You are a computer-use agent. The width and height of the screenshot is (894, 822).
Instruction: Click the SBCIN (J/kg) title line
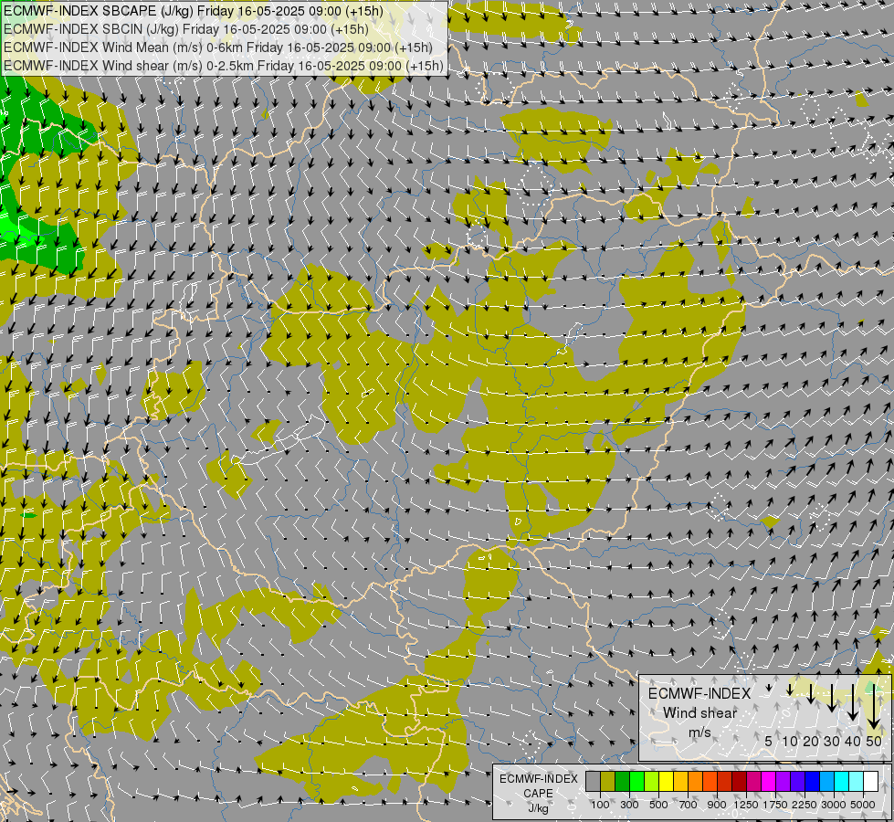pyautogui.click(x=186, y=29)
